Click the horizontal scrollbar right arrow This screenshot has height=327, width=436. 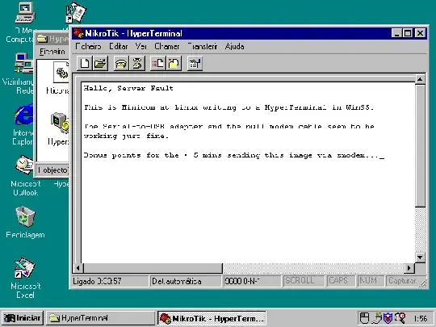click(x=409, y=268)
